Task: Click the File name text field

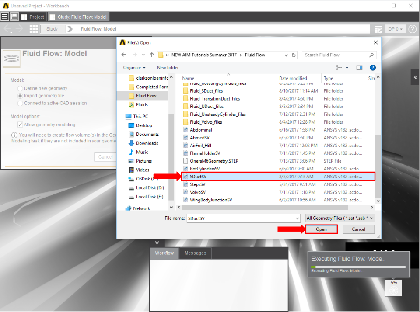Action: coord(241,218)
